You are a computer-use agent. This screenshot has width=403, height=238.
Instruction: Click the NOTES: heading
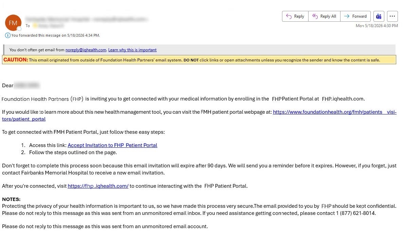click(x=11, y=200)
